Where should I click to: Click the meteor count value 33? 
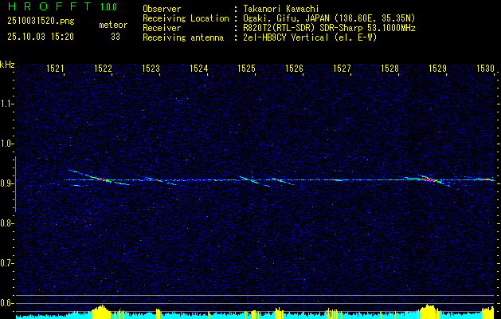(x=115, y=36)
